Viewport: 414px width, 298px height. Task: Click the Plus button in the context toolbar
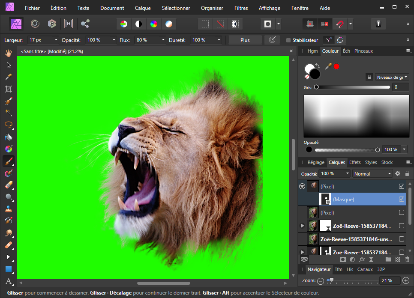tap(245, 40)
